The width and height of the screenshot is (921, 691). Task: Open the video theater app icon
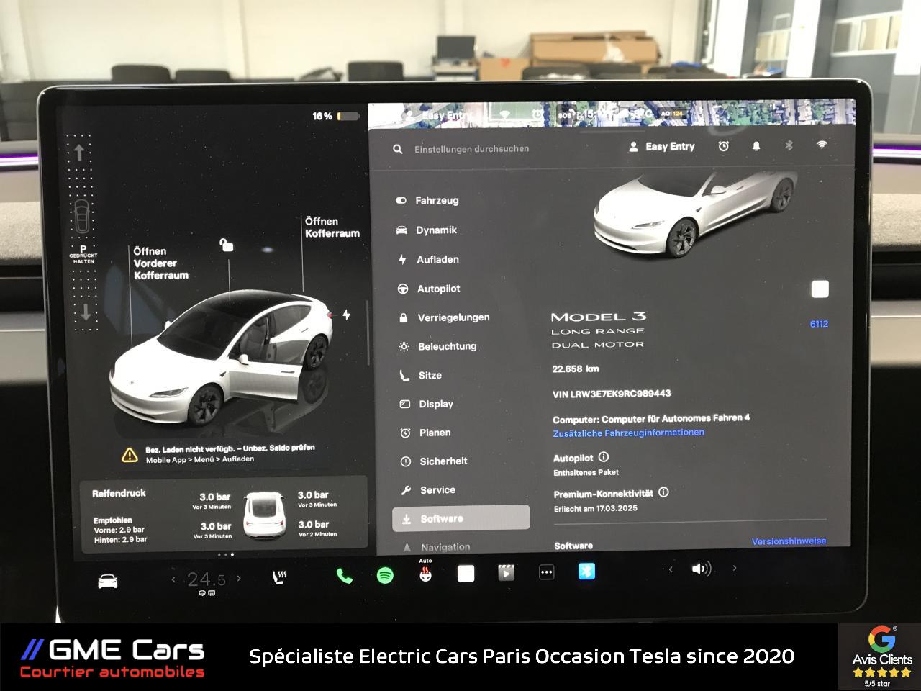[507, 573]
